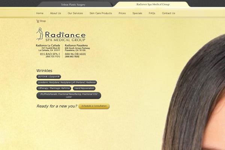The height and width of the screenshot is (150, 225).
Task: Click the Wrinkles section heading
Action: tap(44, 70)
